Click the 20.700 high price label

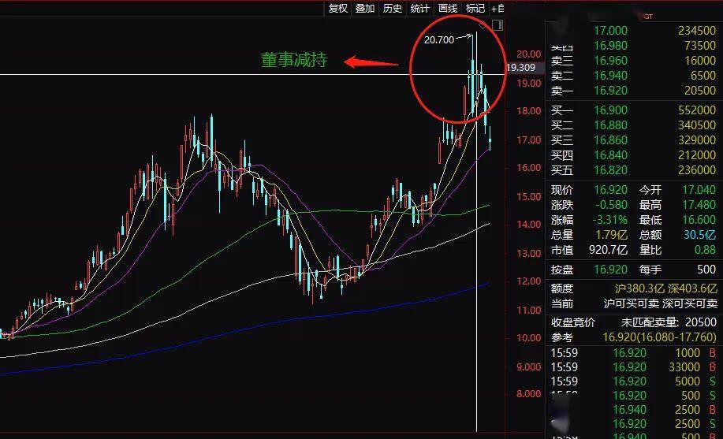[x=439, y=39]
